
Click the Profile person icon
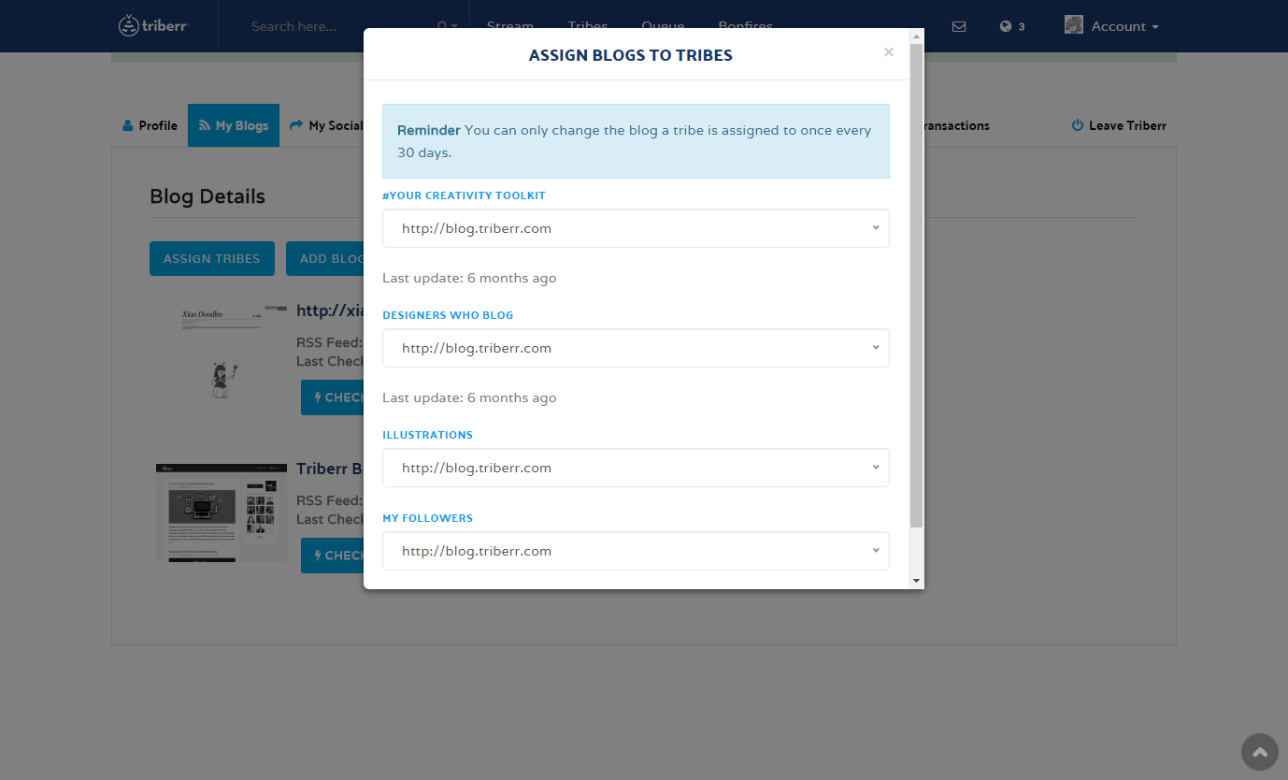point(128,125)
